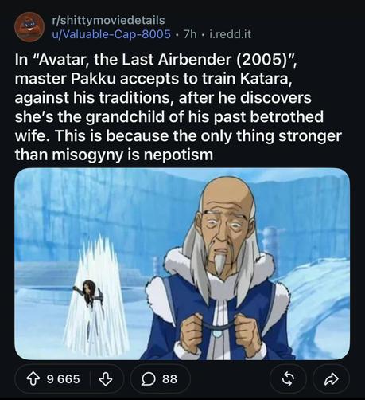The image size is (365, 400).
Task: Open comments via the speech bubble icon
Action: pyautogui.click(x=148, y=379)
